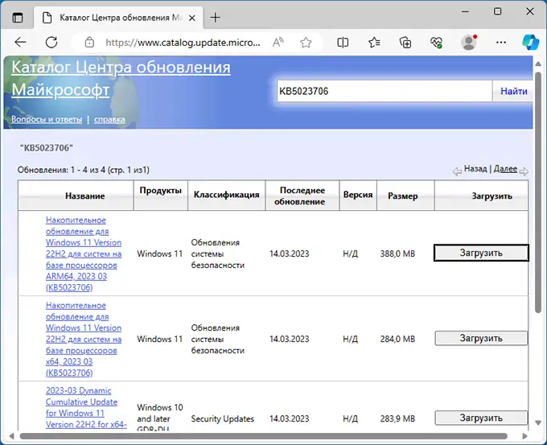Click the vertical scrollbar down arrow
This screenshot has height=445, width=547.
pyautogui.click(x=538, y=422)
